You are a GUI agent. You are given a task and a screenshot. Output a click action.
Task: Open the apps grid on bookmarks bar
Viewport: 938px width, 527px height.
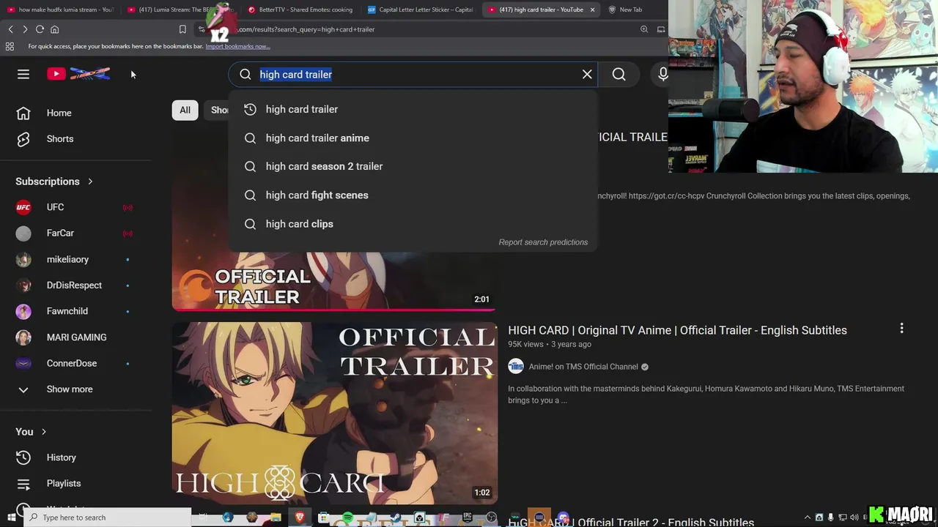[10, 46]
